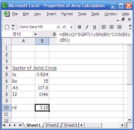Toggle Underline formatting button

(x=94, y=27)
